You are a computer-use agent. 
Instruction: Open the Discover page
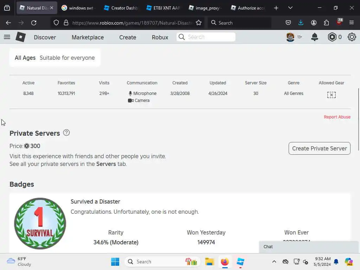coord(45,37)
